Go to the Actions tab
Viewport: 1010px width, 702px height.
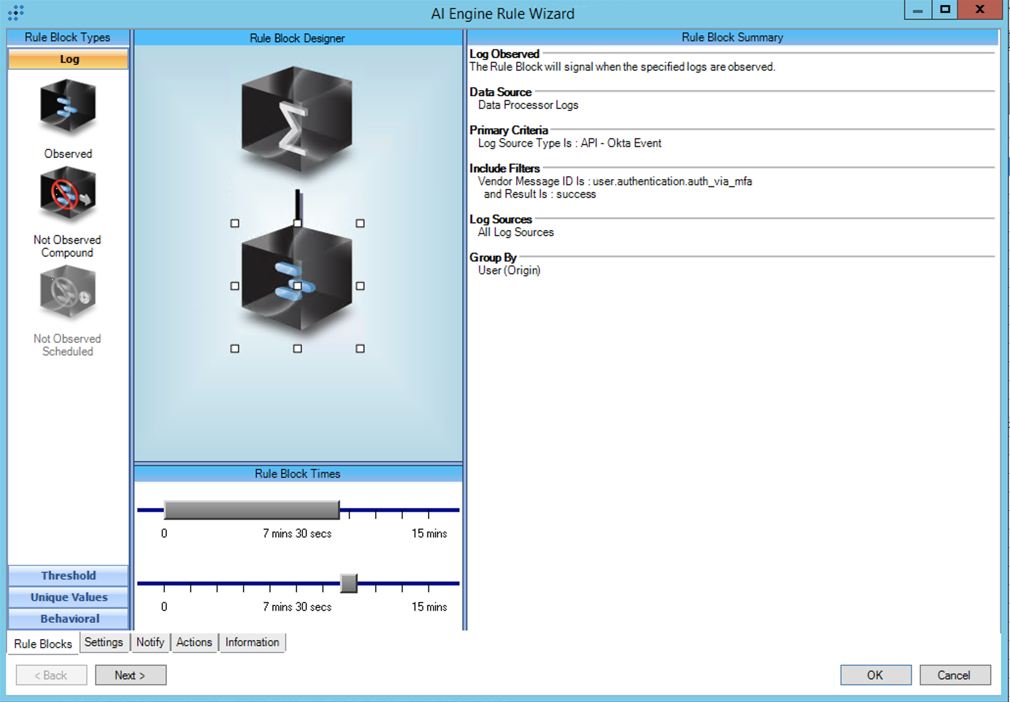click(x=194, y=642)
